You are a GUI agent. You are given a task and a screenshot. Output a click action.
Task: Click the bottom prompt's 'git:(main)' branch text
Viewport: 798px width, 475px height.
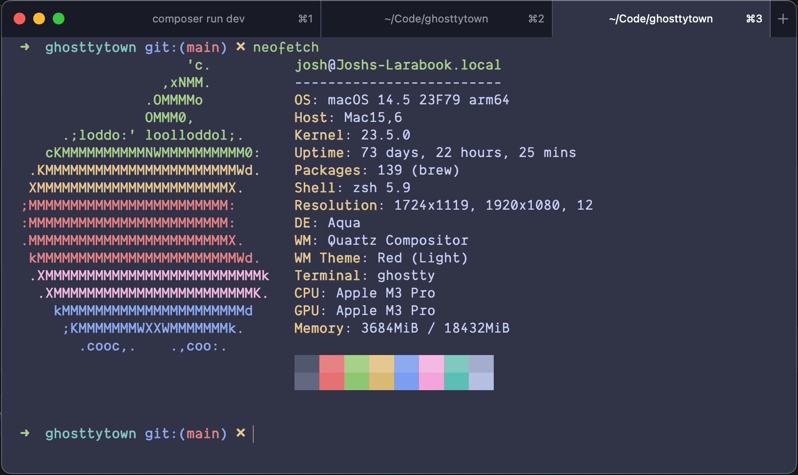click(x=186, y=434)
